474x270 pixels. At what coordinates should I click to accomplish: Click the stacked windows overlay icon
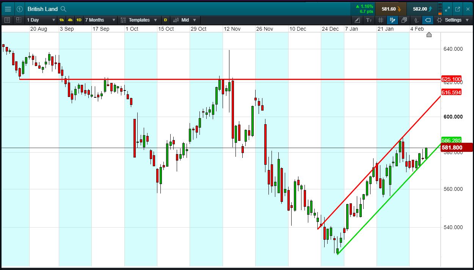[x=404, y=20]
